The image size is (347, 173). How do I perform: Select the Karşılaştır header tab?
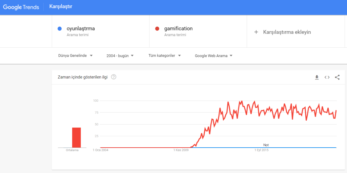tap(61, 7)
